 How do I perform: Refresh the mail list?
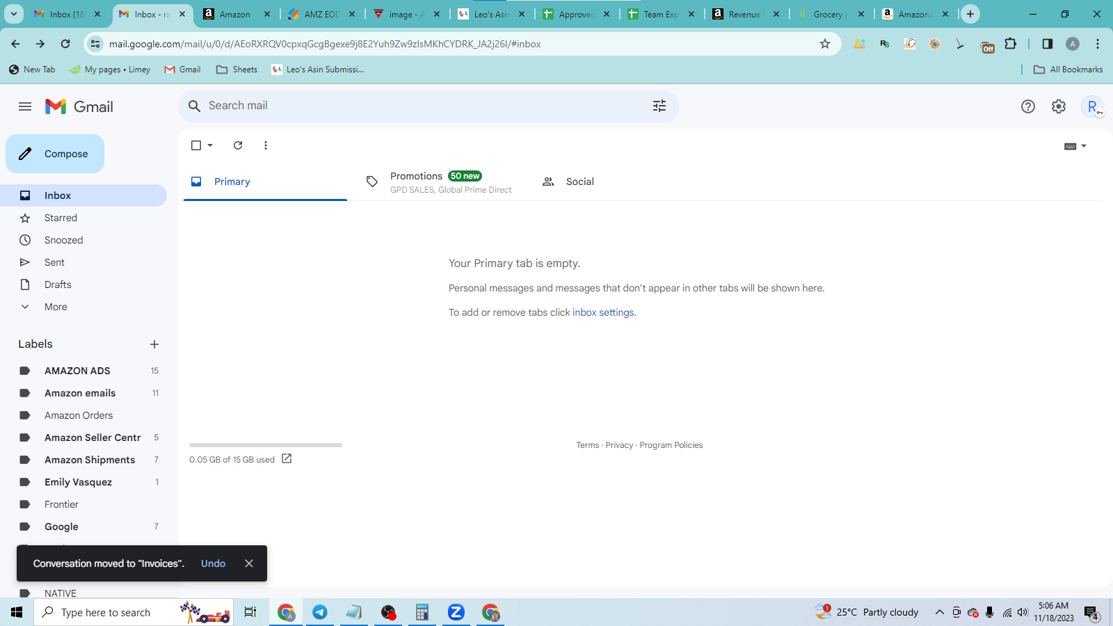click(238, 145)
